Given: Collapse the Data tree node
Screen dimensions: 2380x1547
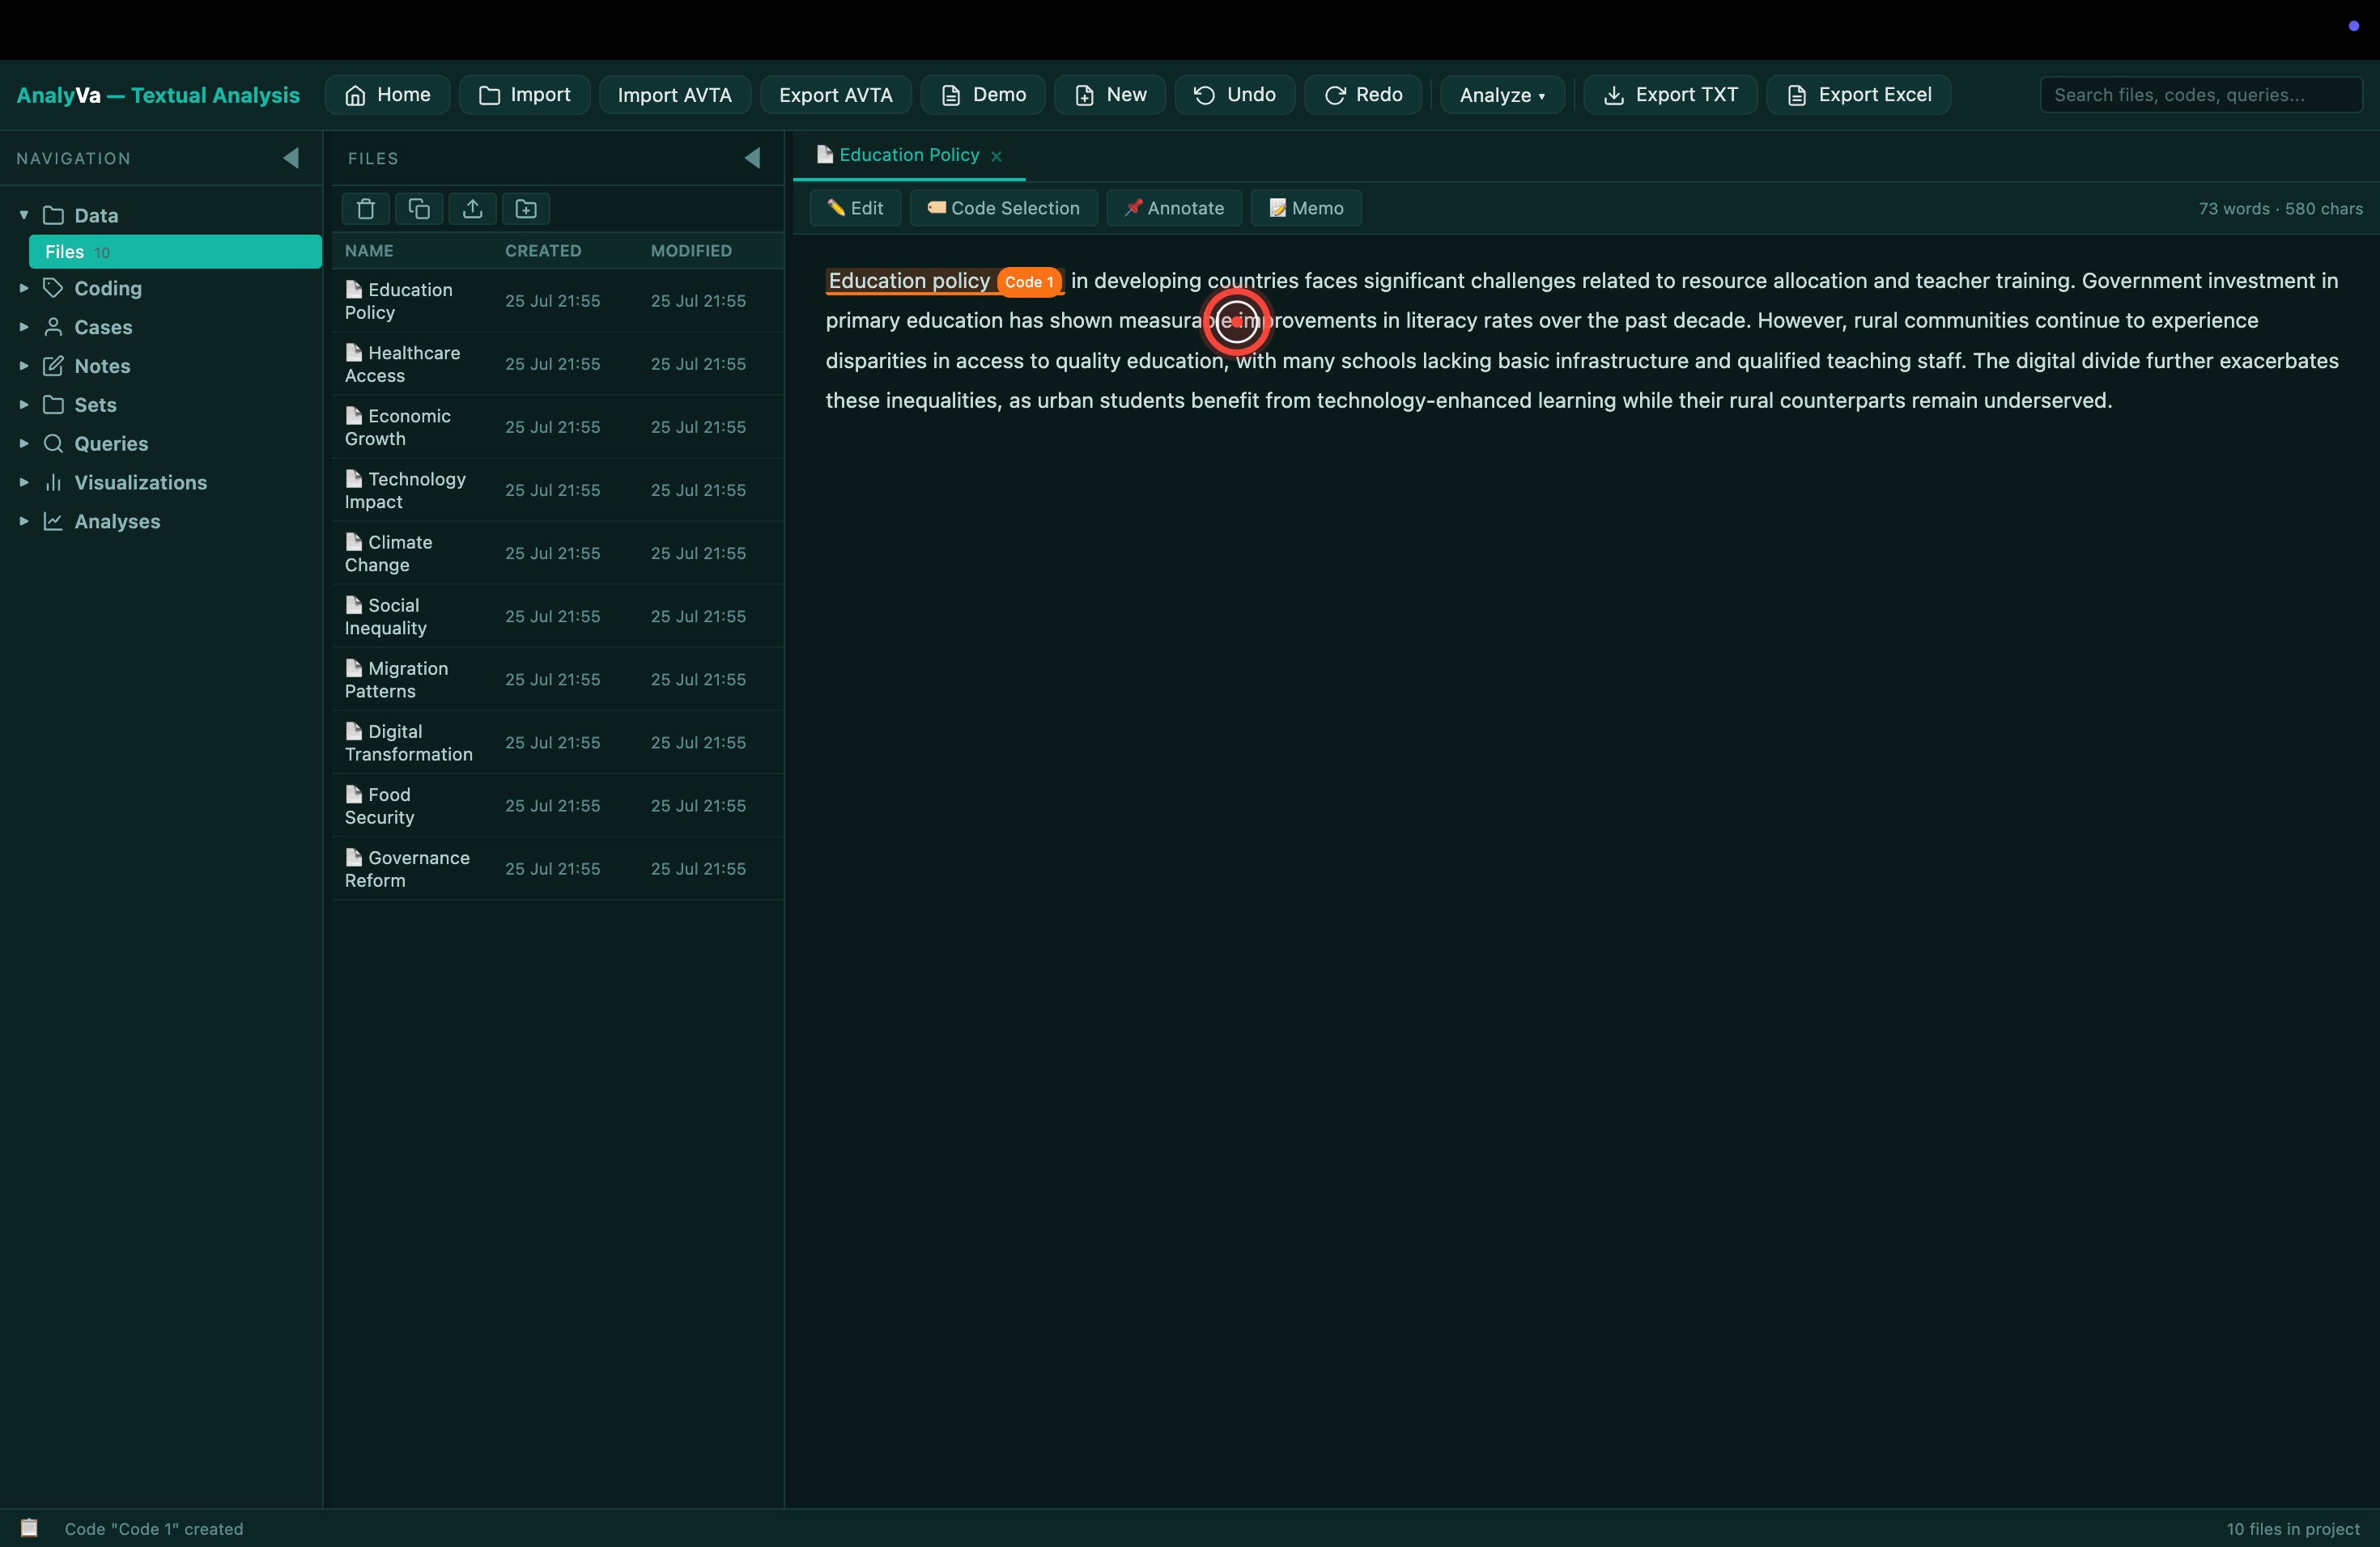Looking at the screenshot, I should click(x=24, y=215).
